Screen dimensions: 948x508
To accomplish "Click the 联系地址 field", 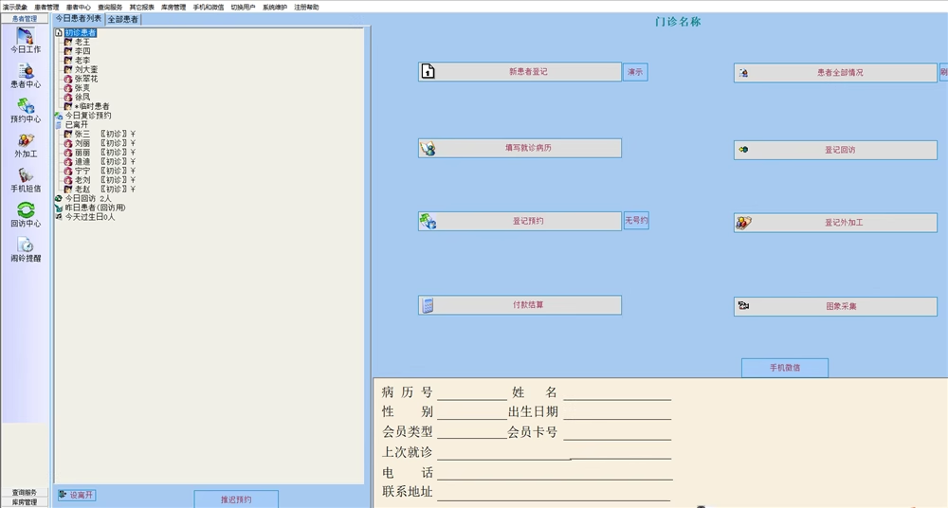I will click(x=555, y=493).
